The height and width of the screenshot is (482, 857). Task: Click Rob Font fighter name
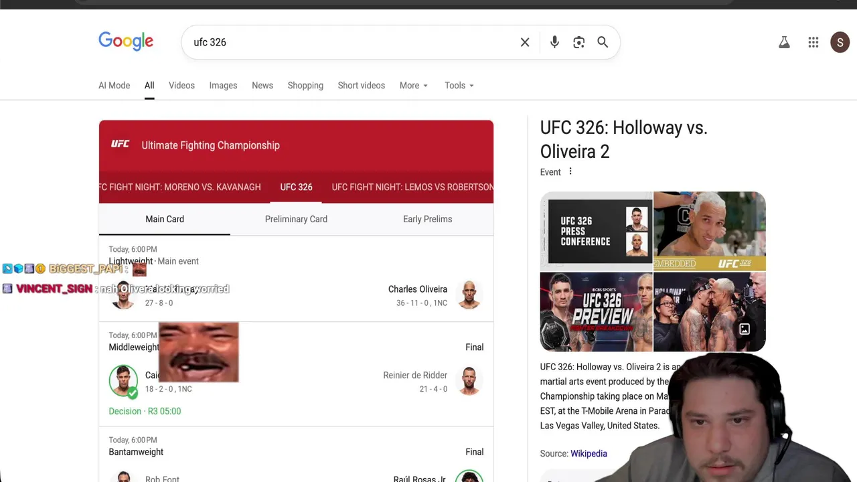pos(162,478)
